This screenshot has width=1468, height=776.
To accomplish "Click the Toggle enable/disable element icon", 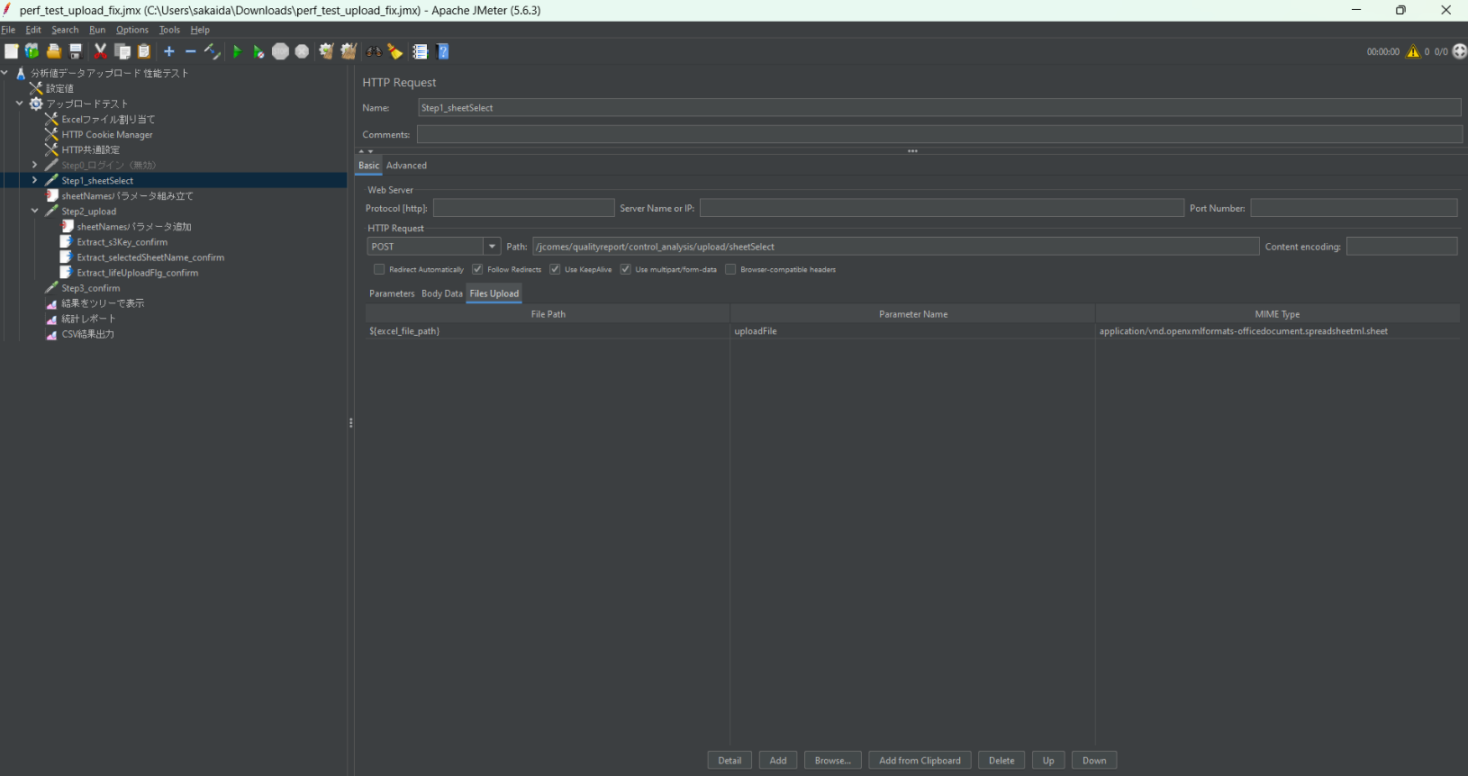I will point(212,52).
